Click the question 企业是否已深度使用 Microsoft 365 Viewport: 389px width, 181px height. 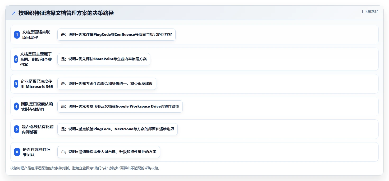[37, 84]
